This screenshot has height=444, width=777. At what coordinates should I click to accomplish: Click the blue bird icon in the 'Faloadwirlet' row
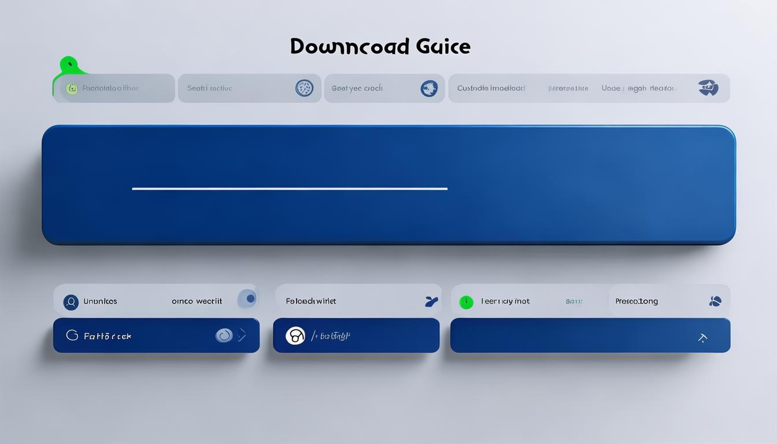pos(431,301)
